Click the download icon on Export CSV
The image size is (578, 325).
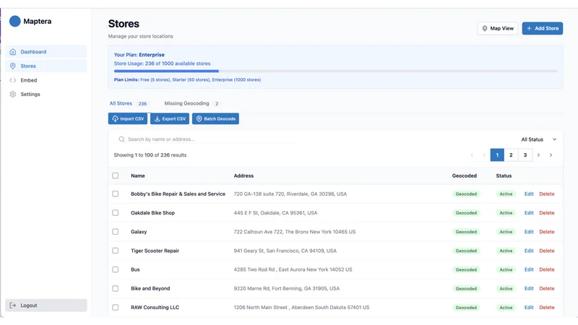[158, 118]
